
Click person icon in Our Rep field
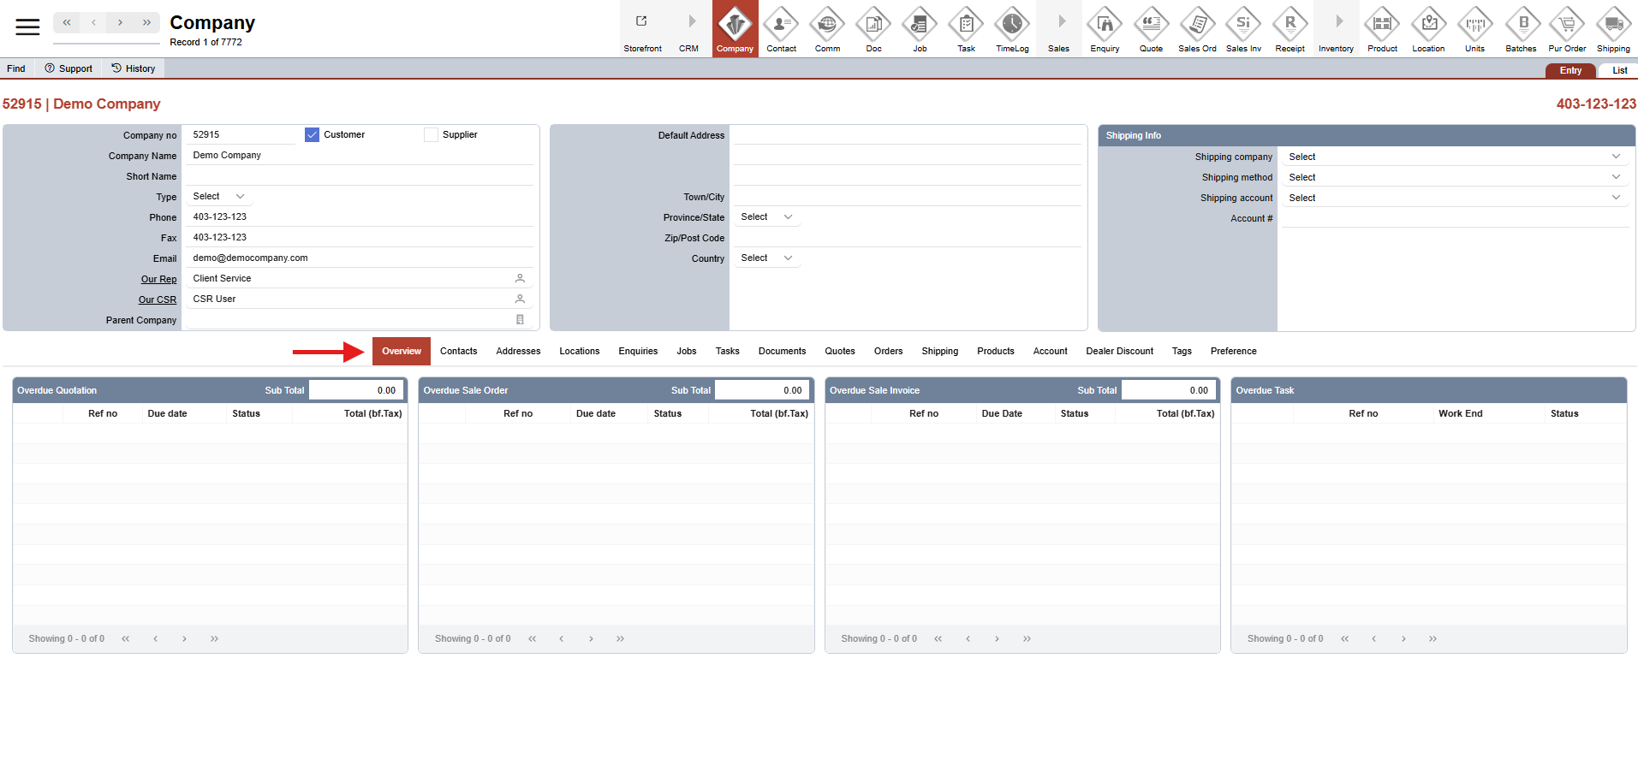coord(520,279)
